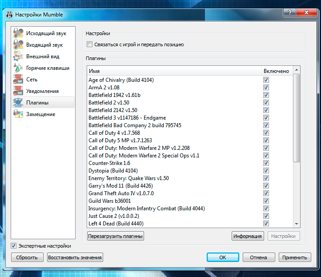Image resolution: width=321 pixels, height=277 pixels.
Task: Click the Горячие клавиши icon
Action: coord(18,68)
